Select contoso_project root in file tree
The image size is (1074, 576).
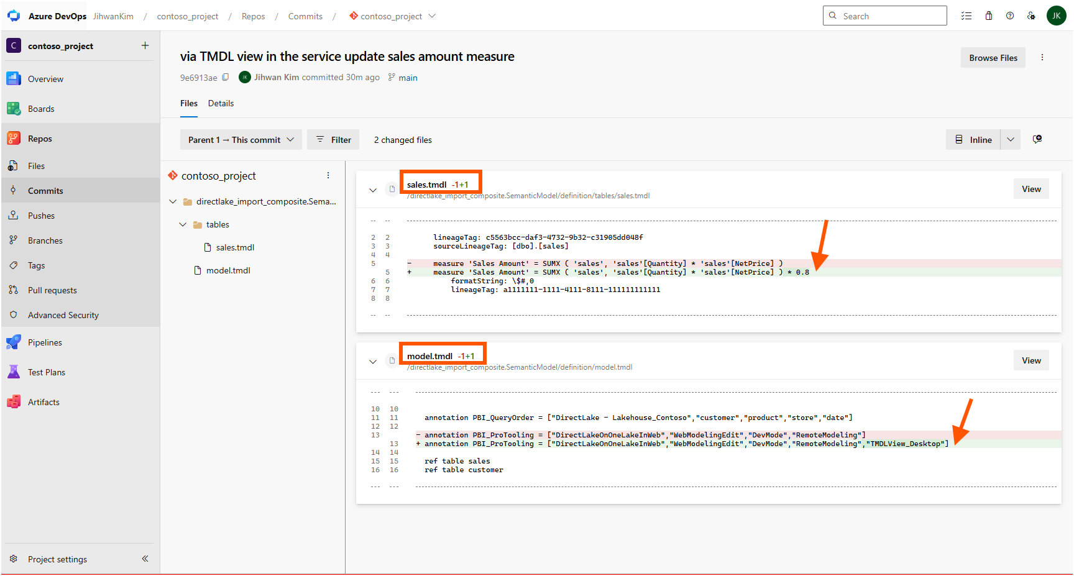coord(219,176)
